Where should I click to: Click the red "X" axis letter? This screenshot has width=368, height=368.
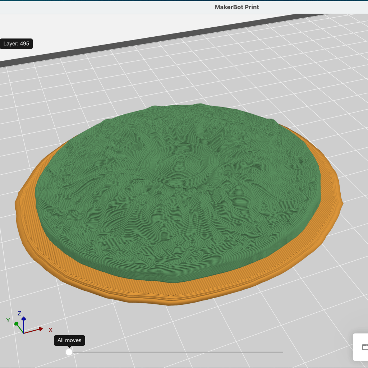click(x=51, y=330)
